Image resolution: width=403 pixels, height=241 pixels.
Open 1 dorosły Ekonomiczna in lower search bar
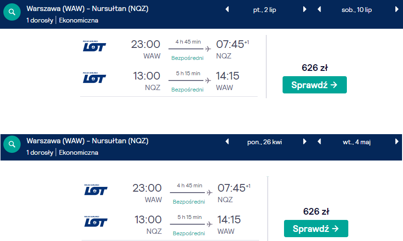62,152
